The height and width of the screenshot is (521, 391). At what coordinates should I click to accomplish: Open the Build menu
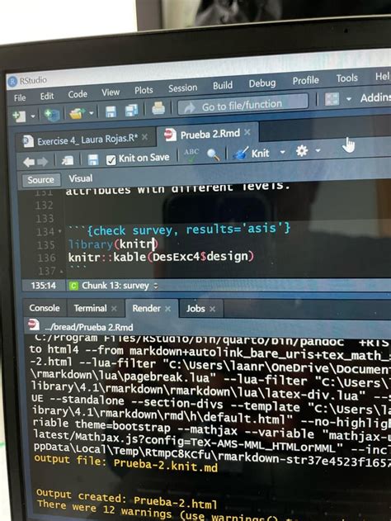pos(223,85)
